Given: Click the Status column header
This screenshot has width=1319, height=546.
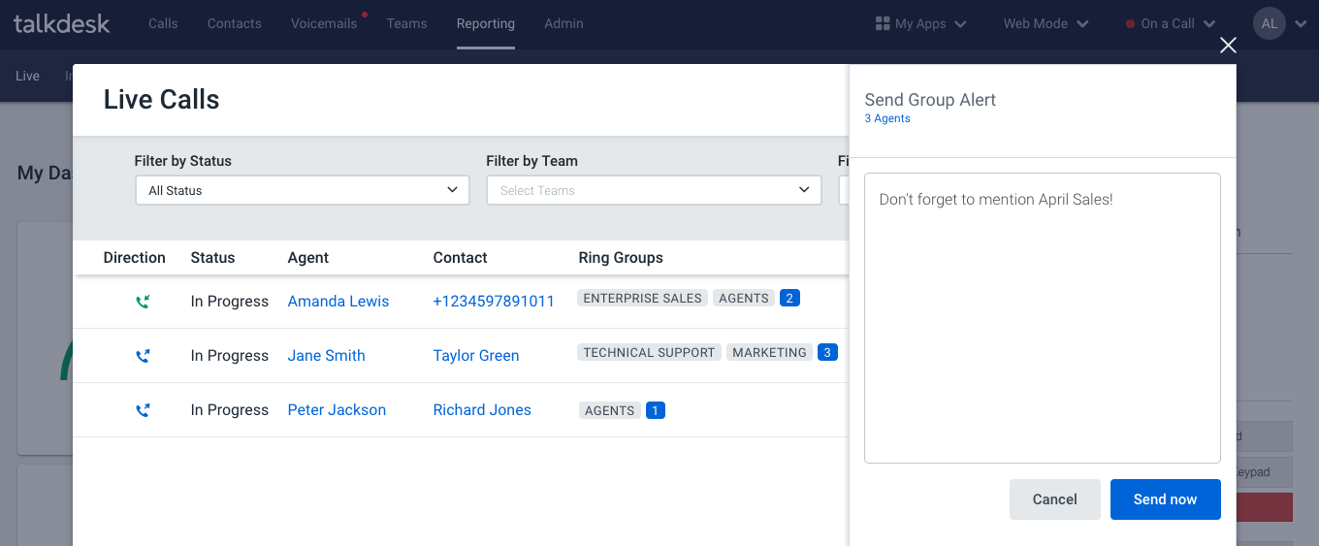Looking at the screenshot, I should click(213, 258).
